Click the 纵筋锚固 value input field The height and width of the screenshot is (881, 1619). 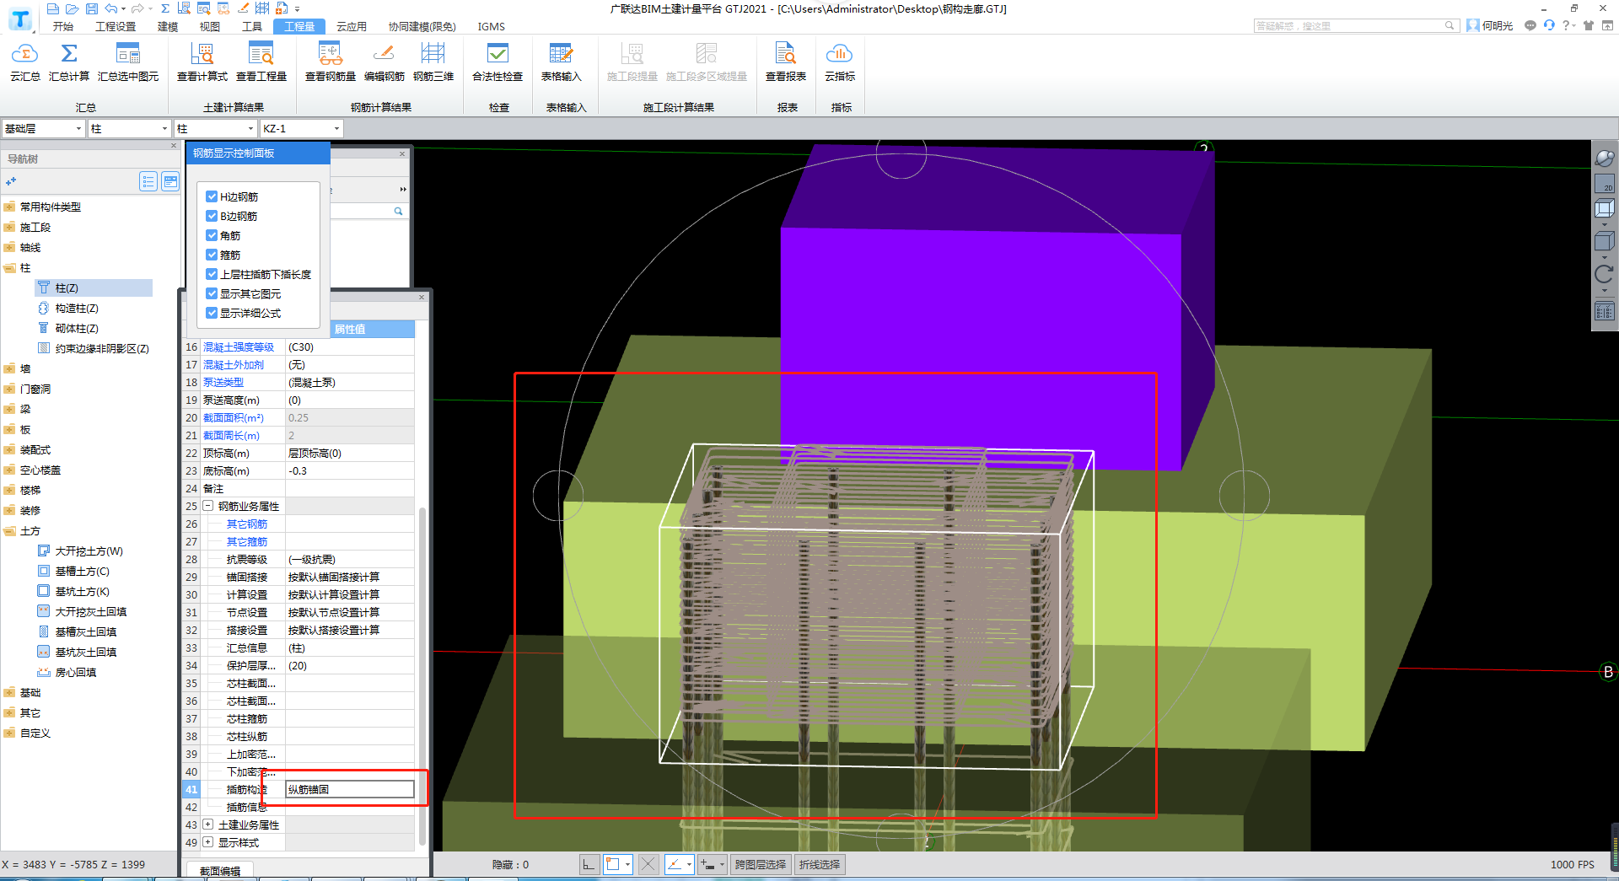350,789
